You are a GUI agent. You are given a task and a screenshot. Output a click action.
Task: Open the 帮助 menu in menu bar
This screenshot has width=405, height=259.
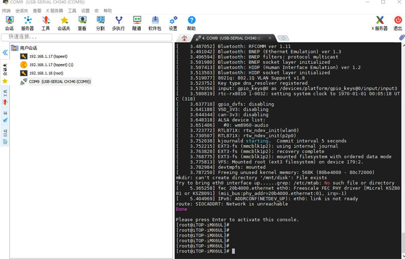108,11
